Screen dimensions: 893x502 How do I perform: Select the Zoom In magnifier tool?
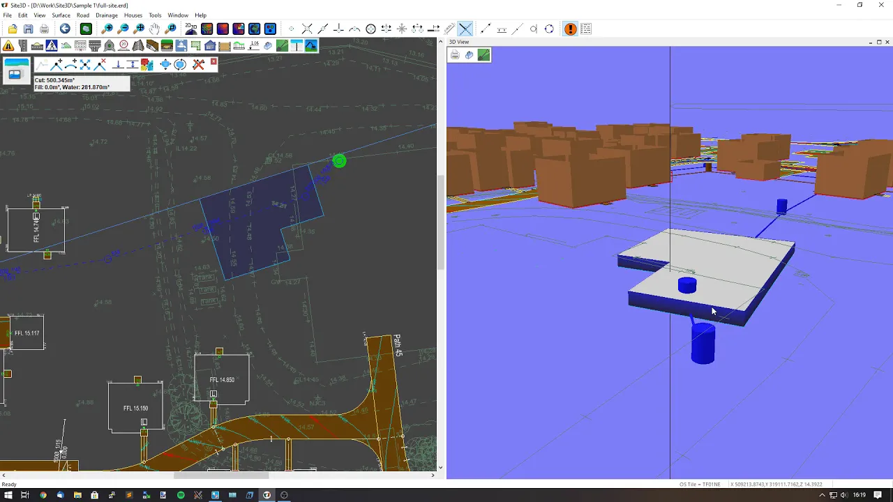click(x=107, y=29)
